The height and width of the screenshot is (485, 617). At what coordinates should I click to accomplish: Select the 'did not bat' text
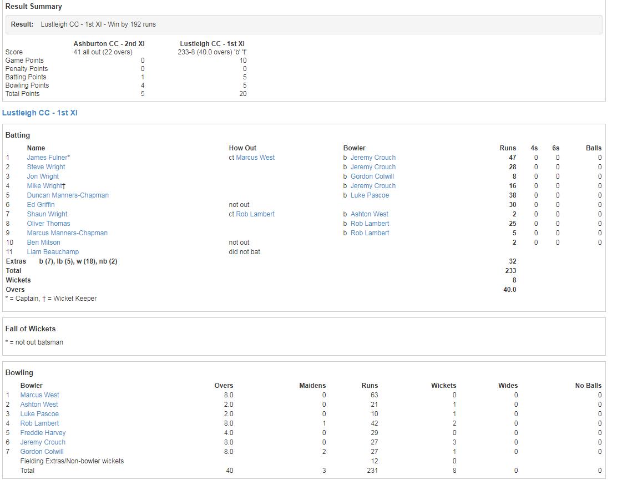point(244,252)
